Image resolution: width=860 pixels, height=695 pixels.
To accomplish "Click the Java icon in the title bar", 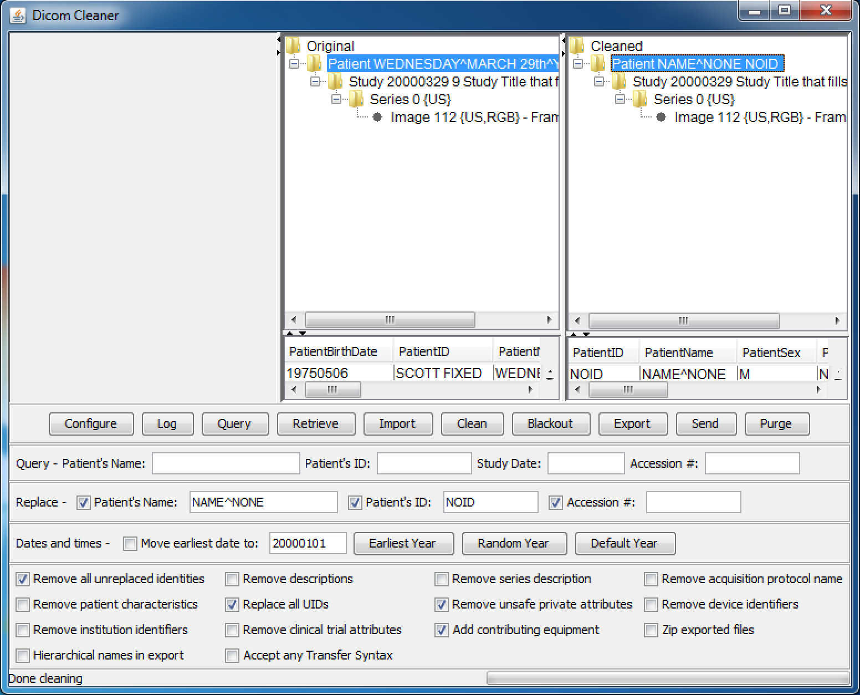I will click(18, 15).
